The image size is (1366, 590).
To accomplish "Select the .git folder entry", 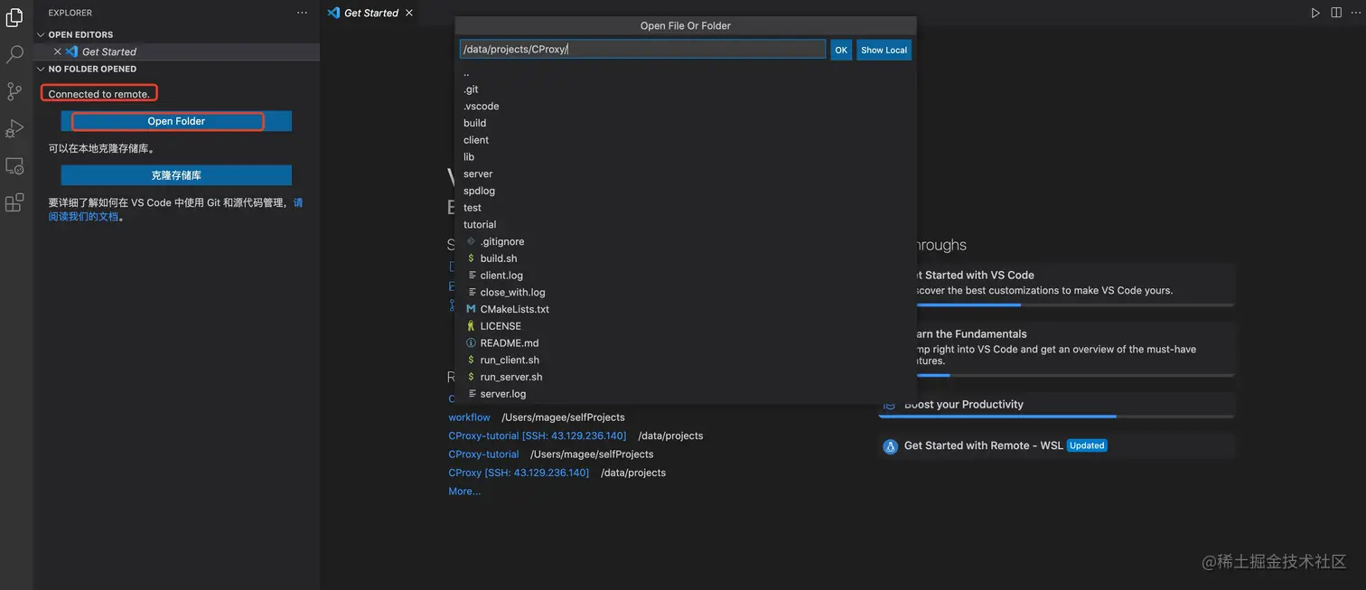I will coord(686,89).
